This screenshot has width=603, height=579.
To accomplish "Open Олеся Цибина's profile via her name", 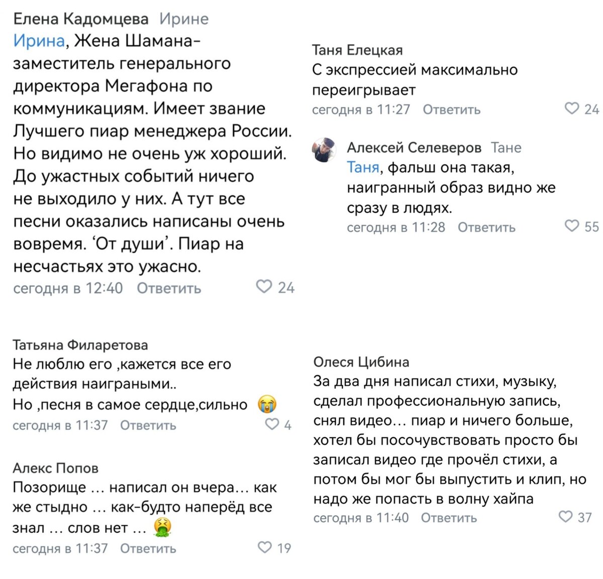I will (361, 362).
